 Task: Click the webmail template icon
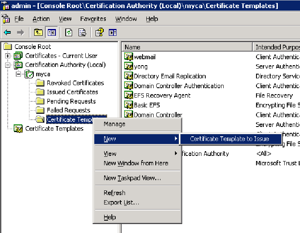pos(128,57)
